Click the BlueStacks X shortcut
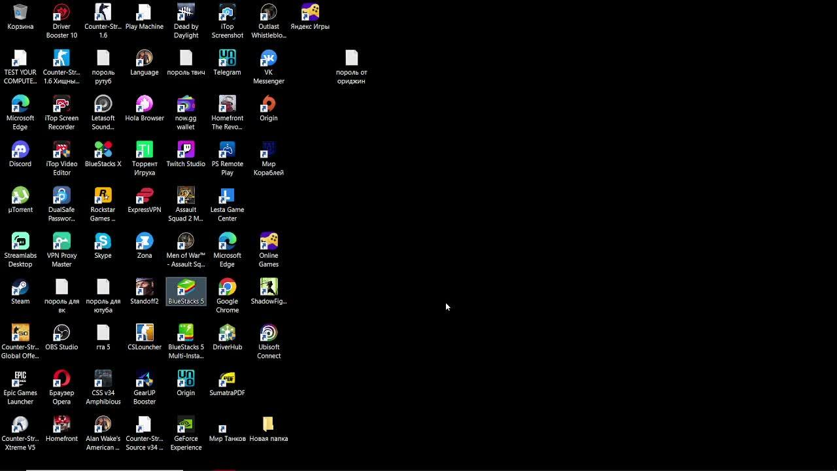This screenshot has height=471, width=837. [x=103, y=154]
